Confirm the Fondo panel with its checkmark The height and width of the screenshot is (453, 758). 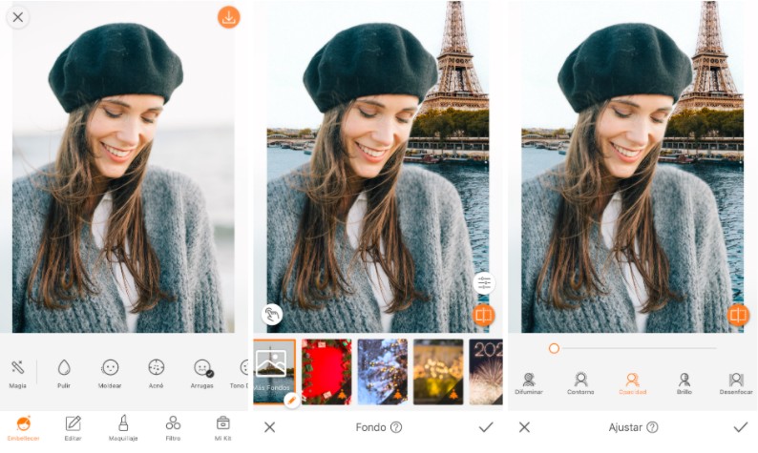click(486, 427)
